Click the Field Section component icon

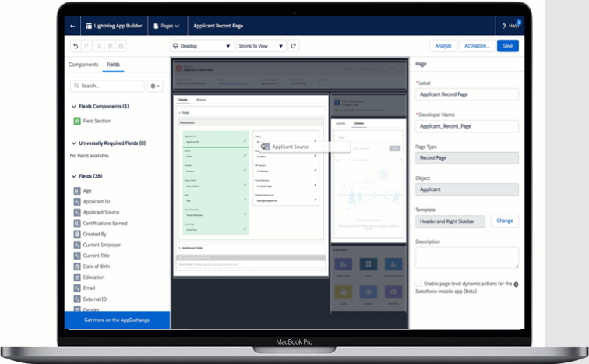(76, 121)
